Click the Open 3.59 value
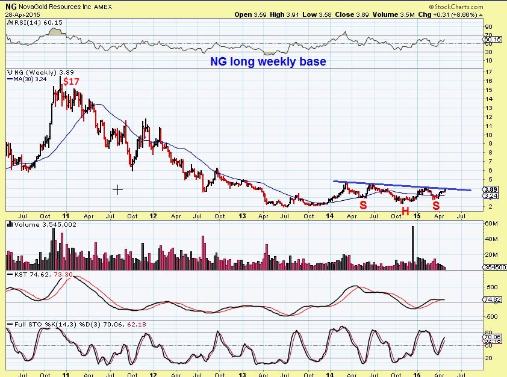This screenshot has height=377, width=507. (x=250, y=14)
